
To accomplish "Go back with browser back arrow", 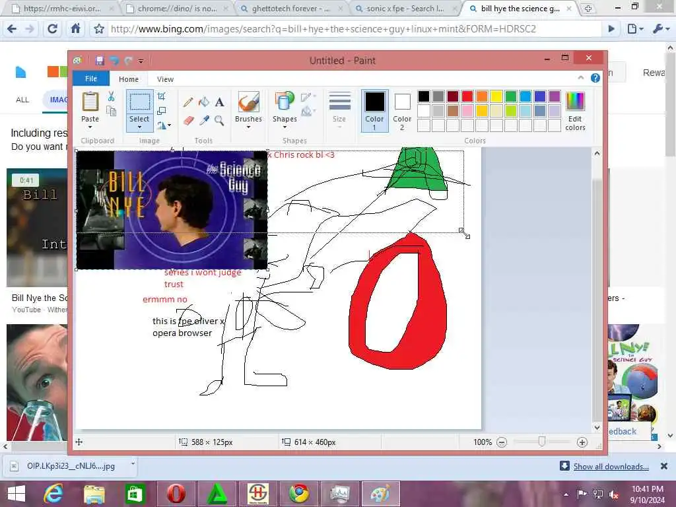I will 12,29.
